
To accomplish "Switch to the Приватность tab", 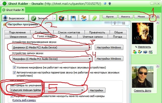I will pyautogui.click(x=97, y=32).
